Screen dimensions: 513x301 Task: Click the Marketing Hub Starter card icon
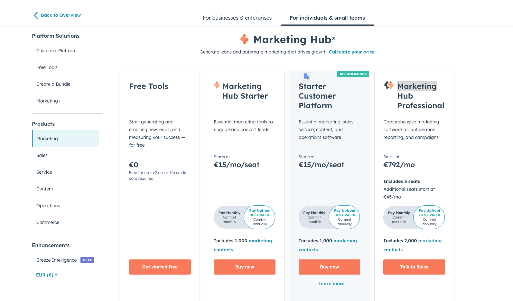[217, 85]
